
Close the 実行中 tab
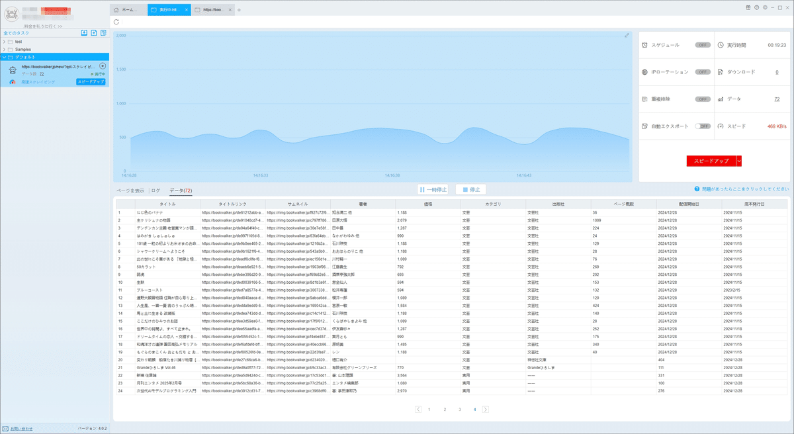(186, 10)
